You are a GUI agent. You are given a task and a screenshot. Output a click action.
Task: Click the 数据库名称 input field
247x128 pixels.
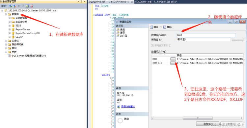pyautogui.click(x=206, y=35)
